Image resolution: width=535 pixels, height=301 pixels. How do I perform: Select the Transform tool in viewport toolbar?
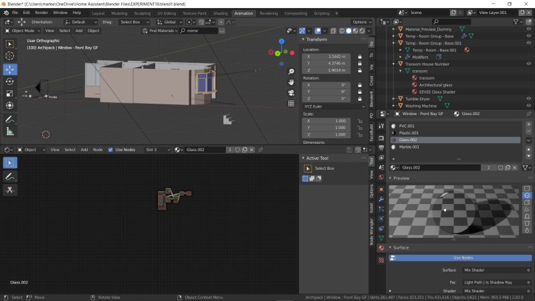(x=10, y=106)
